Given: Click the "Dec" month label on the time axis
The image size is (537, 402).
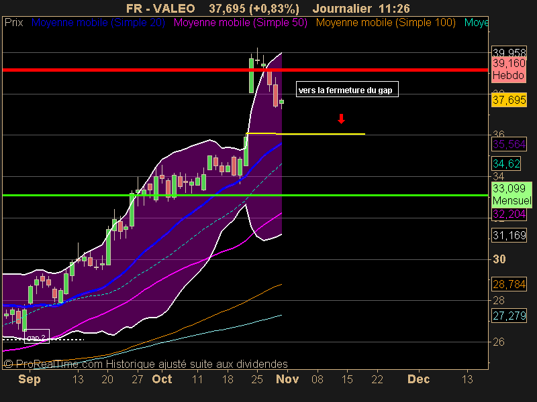Looking at the screenshot, I should 418,379.
